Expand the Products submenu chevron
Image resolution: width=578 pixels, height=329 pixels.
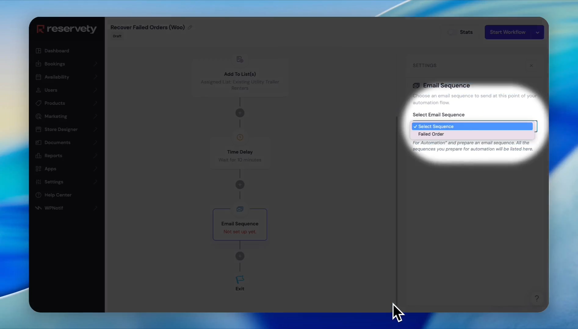click(96, 103)
